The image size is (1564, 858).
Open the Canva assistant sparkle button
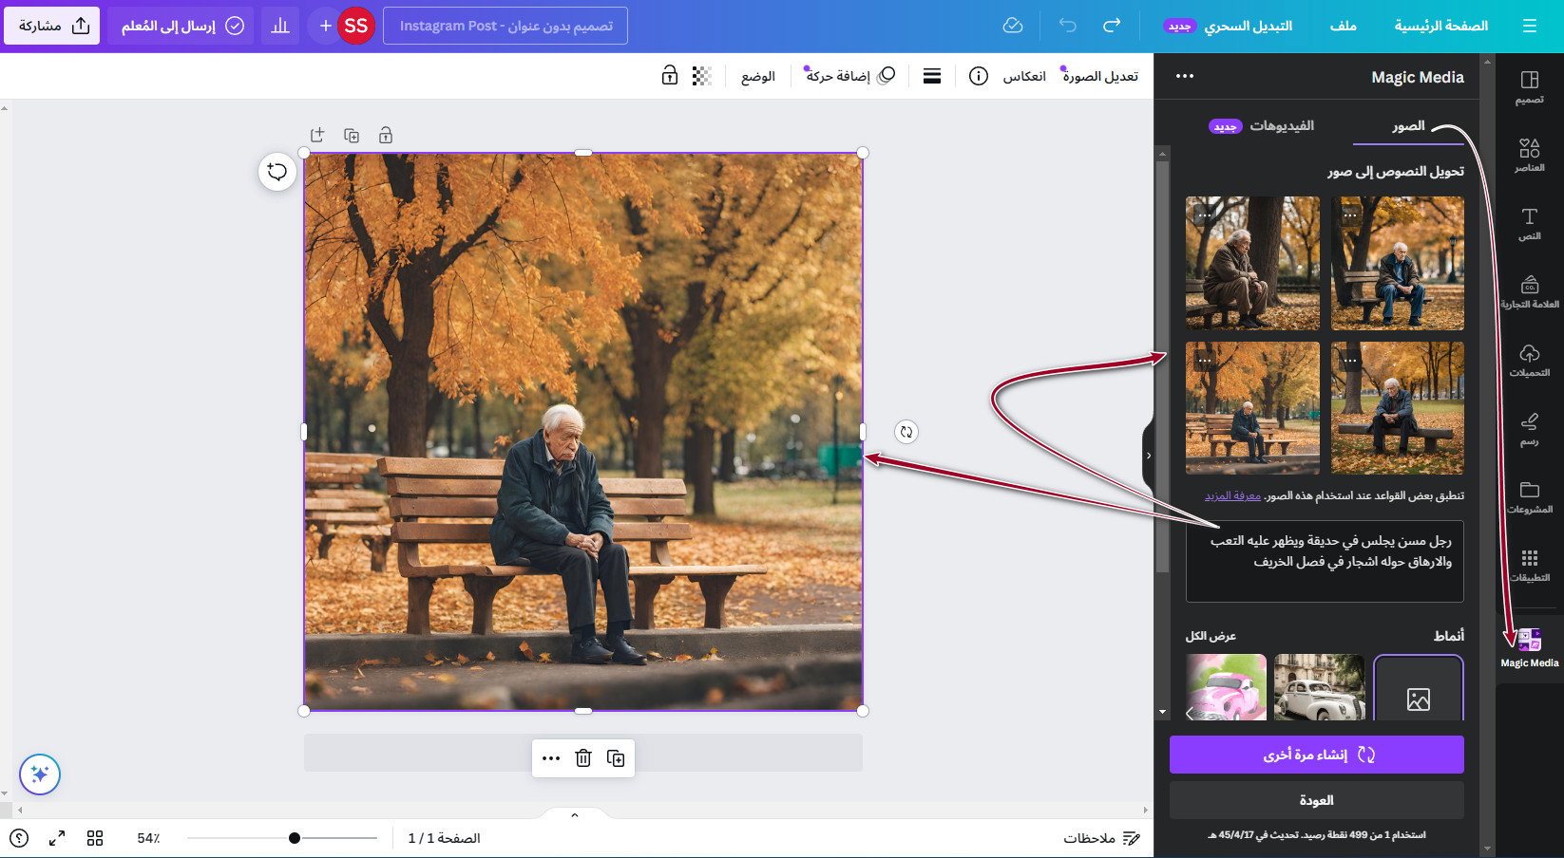click(x=40, y=774)
